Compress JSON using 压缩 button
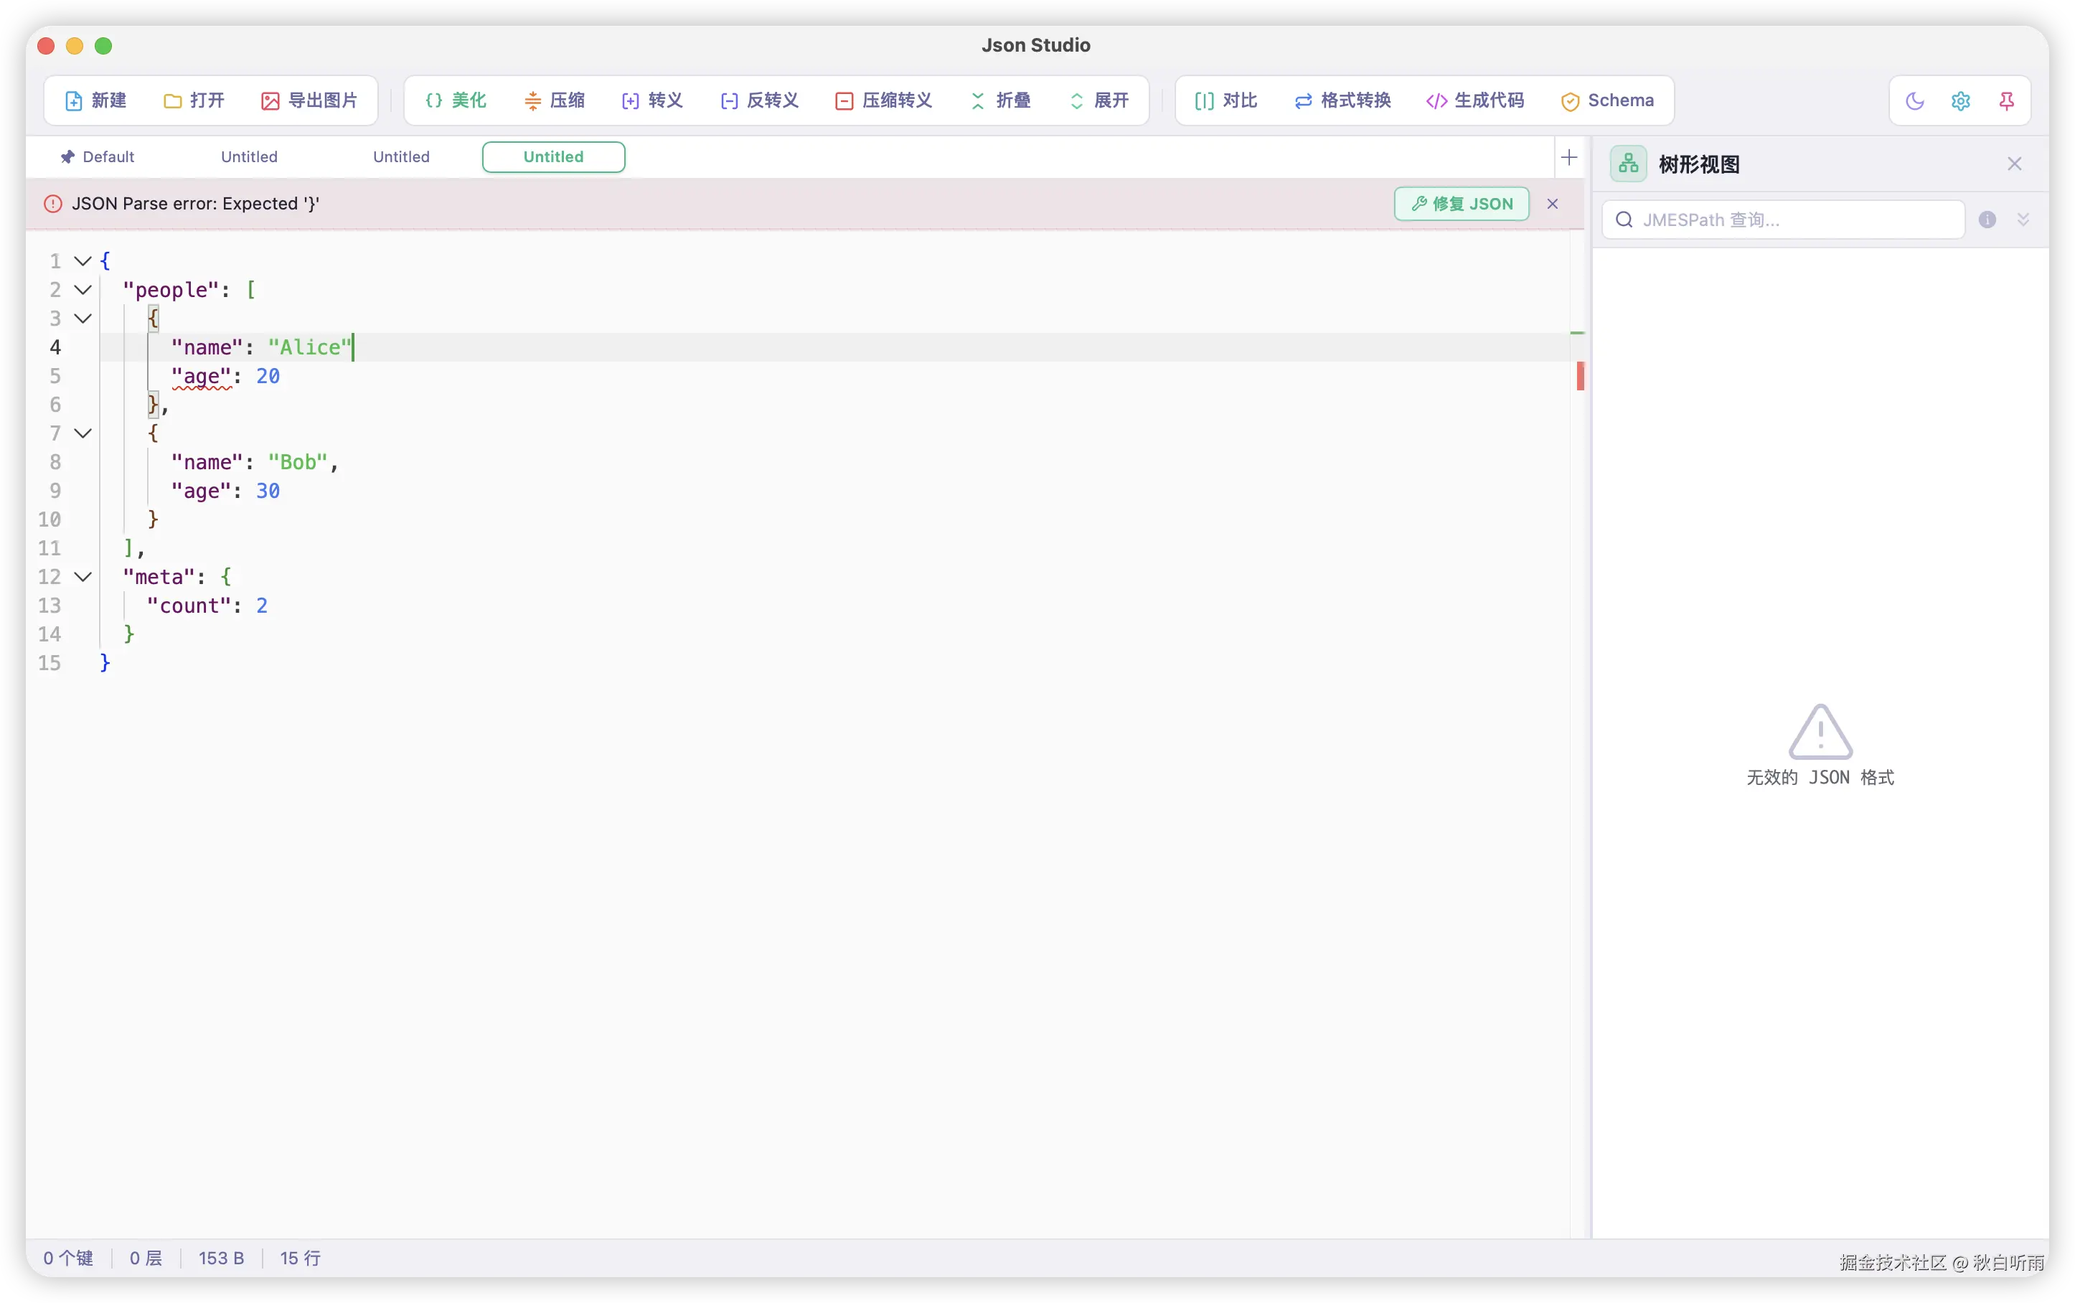Image resolution: width=2075 pixels, height=1303 pixels. [x=554, y=101]
